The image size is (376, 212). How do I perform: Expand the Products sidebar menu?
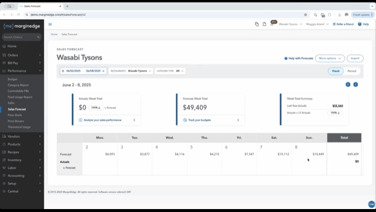(22, 144)
